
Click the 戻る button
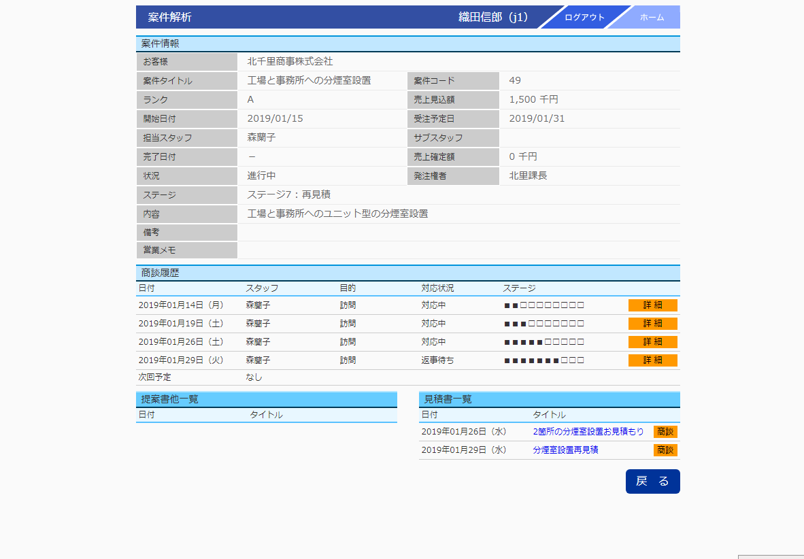pos(652,481)
